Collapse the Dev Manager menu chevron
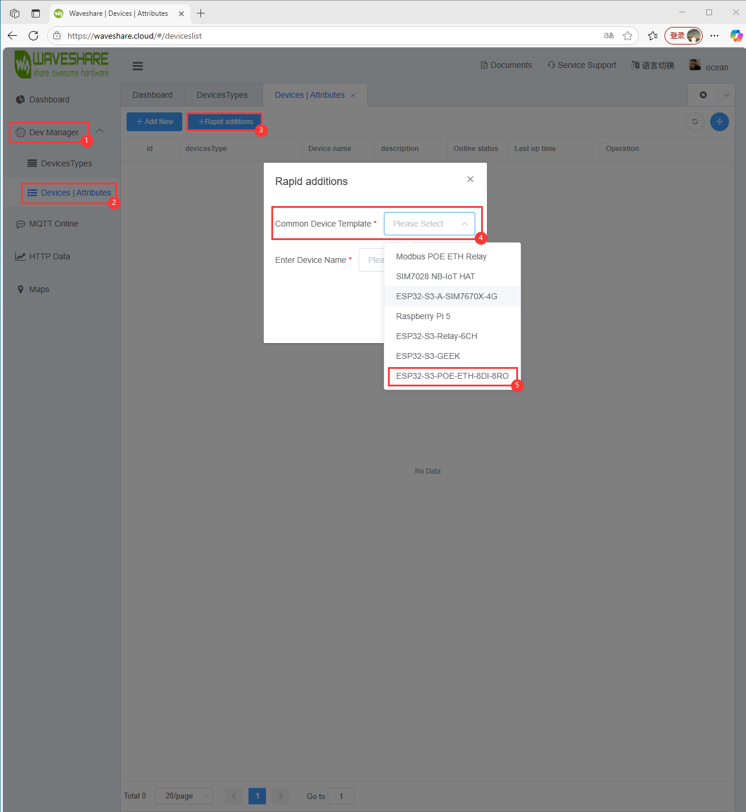This screenshot has height=812, width=746. [100, 131]
